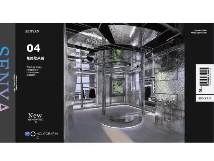Click the round mirrored floor platform
Screen dimensions: 214x161
pyautogui.click(x=121, y=120)
